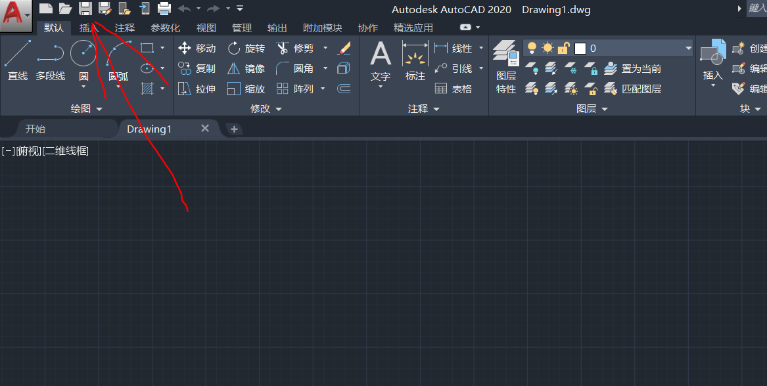Toggle layer freeze sun icon
Screen dimensions: 767x386
tap(547, 48)
